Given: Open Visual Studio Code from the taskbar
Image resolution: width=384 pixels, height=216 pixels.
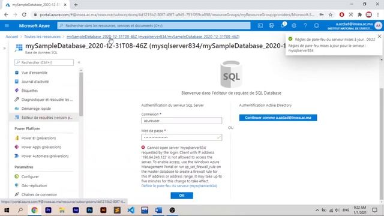Looking at the screenshot, I should [x=131, y=210].
